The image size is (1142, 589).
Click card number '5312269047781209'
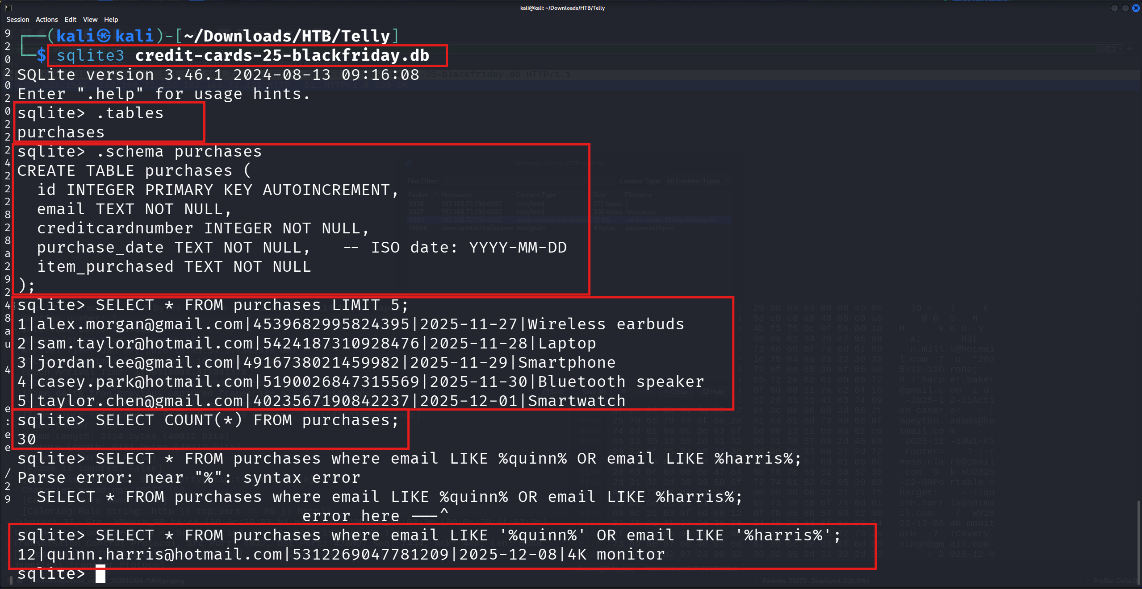pyautogui.click(x=371, y=555)
